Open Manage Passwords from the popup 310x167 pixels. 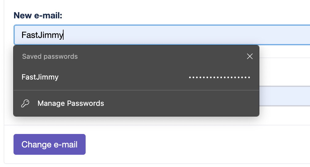click(71, 103)
